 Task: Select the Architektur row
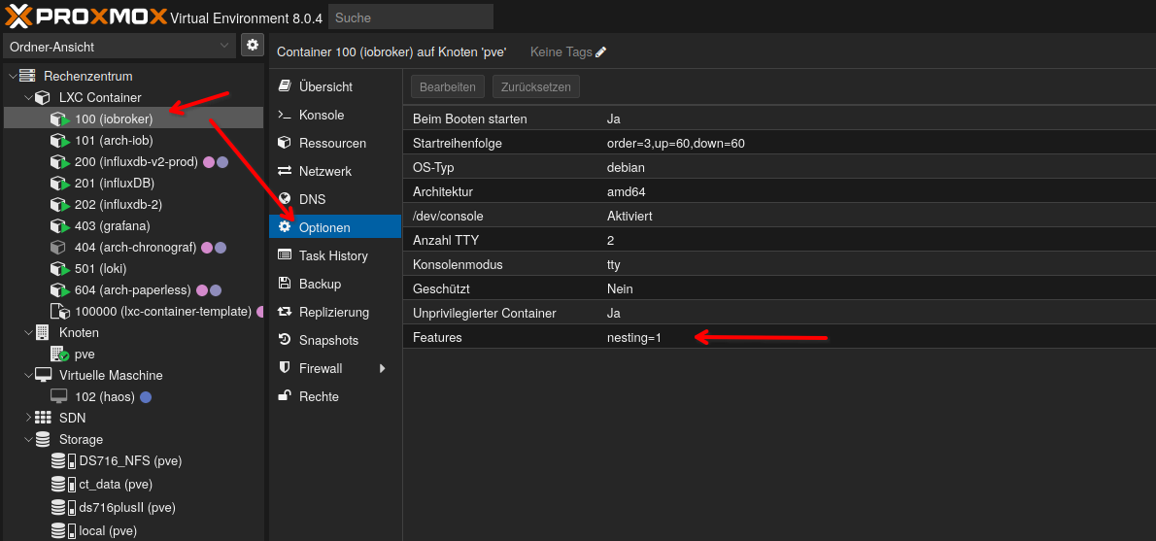pos(779,191)
